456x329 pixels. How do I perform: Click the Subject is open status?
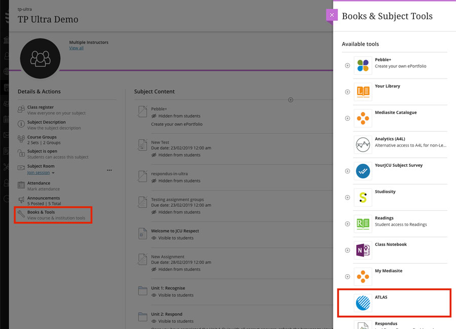click(42, 151)
